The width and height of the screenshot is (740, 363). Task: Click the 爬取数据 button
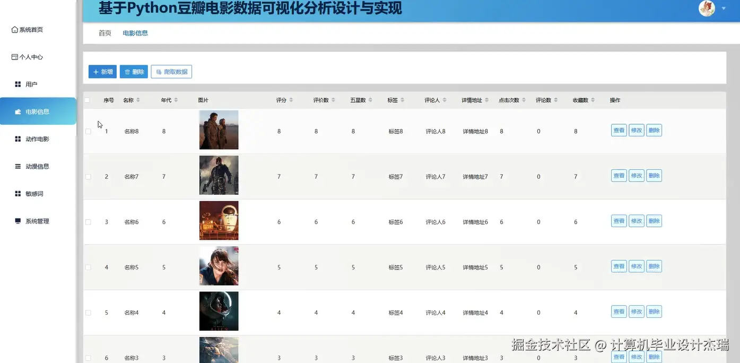pos(171,72)
